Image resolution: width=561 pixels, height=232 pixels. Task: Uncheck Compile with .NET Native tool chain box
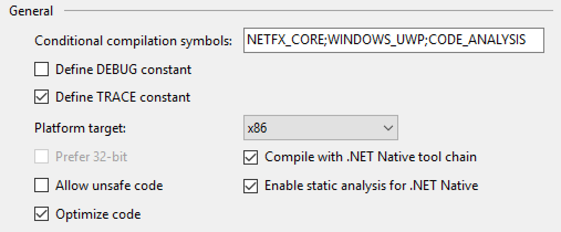point(251,157)
